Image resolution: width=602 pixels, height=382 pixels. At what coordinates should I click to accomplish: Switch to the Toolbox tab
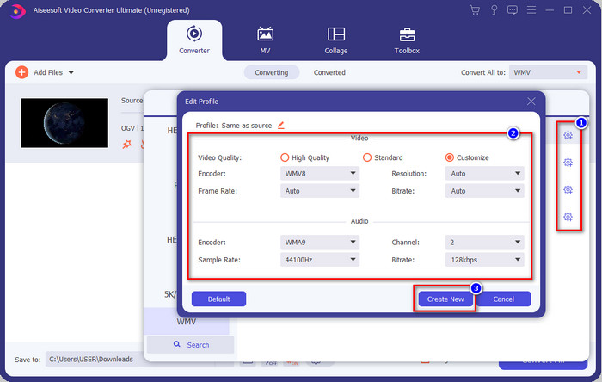click(407, 40)
